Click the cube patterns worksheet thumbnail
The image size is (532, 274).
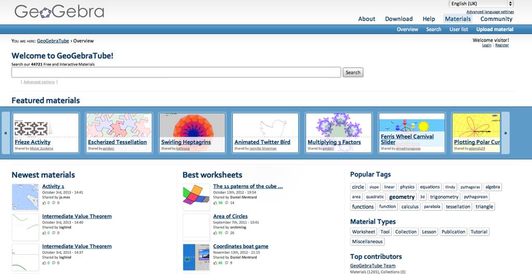click(196, 197)
